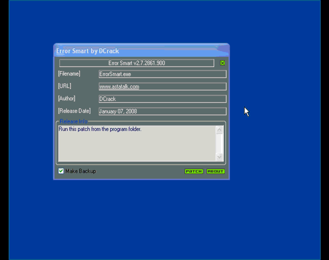Click the release info scrollbar track
Image resolution: width=329 pixels, height=260 pixels.
219,143
